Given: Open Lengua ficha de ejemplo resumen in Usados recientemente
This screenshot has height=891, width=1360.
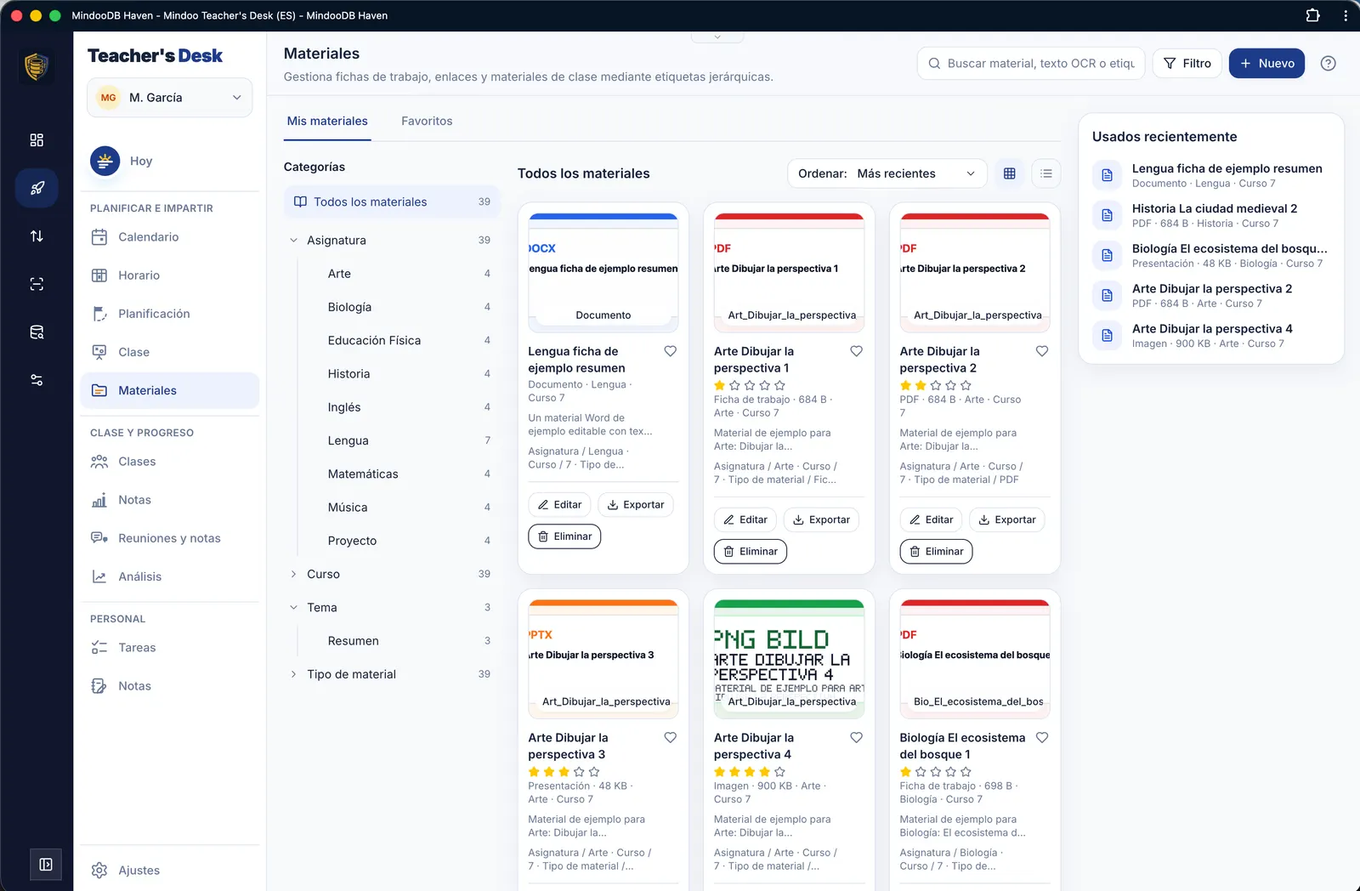Looking at the screenshot, I should click(x=1211, y=175).
